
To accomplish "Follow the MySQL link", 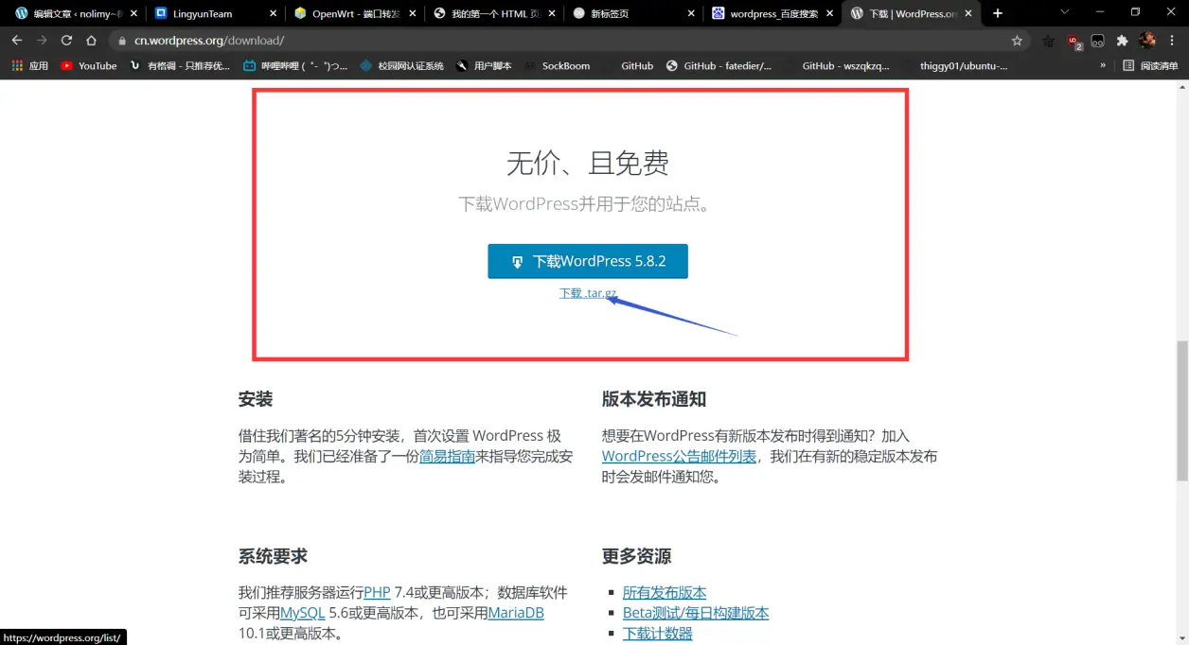I will 302,613.
